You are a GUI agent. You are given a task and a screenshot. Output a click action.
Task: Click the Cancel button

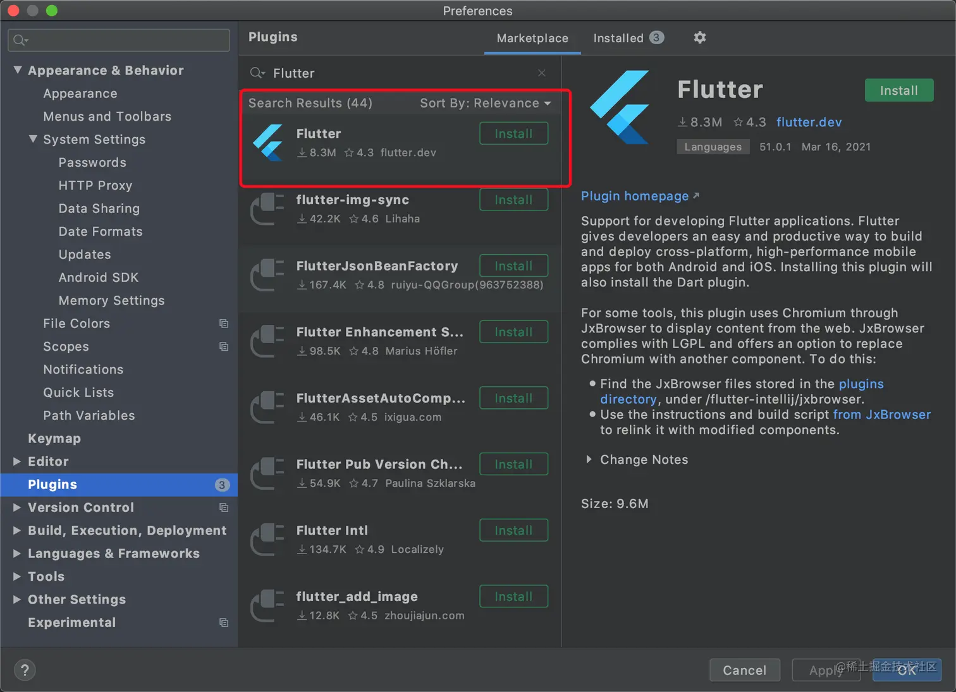(745, 670)
